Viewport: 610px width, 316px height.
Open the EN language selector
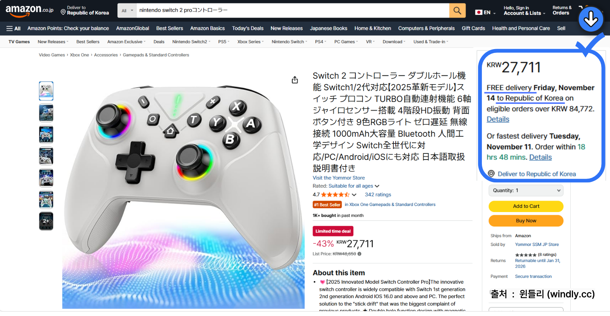coord(485,13)
